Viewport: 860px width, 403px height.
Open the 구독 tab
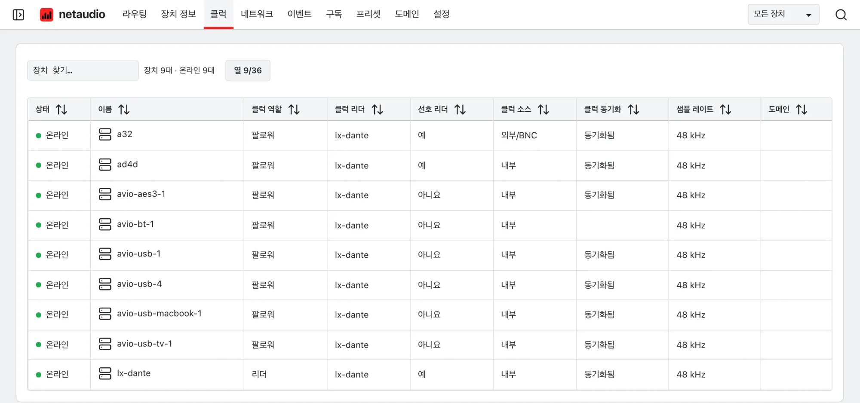click(334, 14)
